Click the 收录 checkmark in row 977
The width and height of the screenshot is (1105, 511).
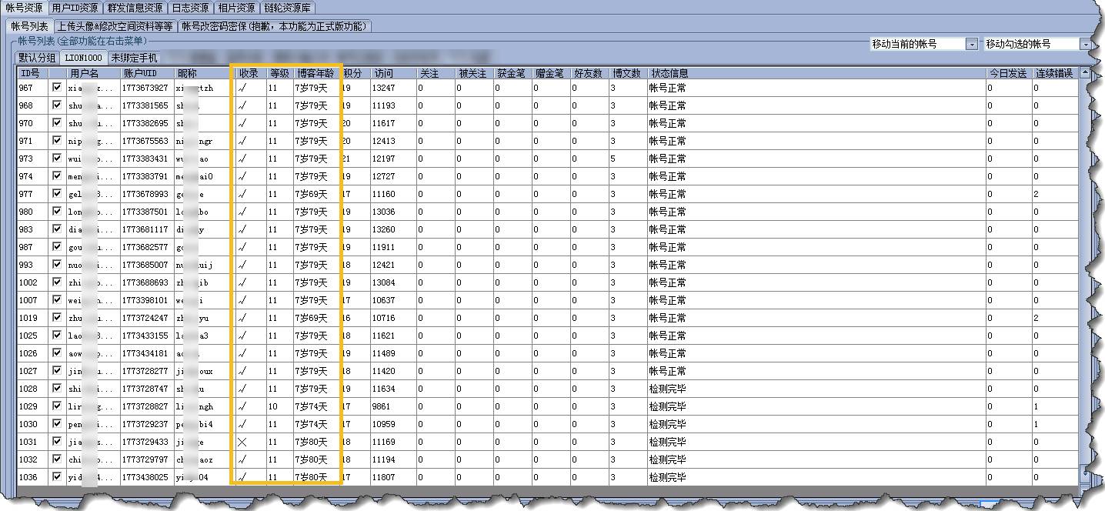coord(242,195)
